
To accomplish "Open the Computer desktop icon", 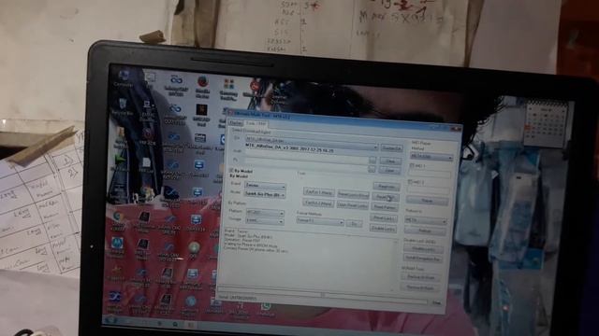I will coord(124,78).
